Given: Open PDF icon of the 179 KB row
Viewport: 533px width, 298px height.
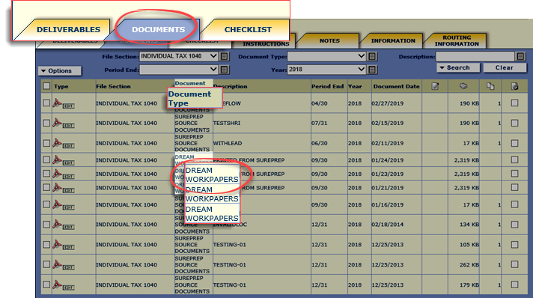Looking at the screenshot, I should [57, 285].
